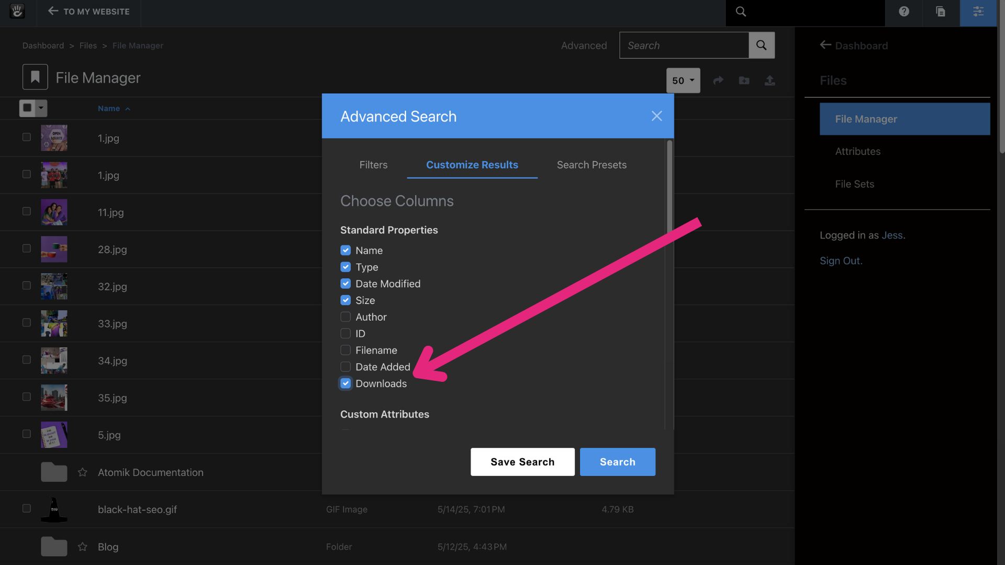Check the Date Added column checkbox
This screenshot has width=1005, height=565.
coord(345,367)
